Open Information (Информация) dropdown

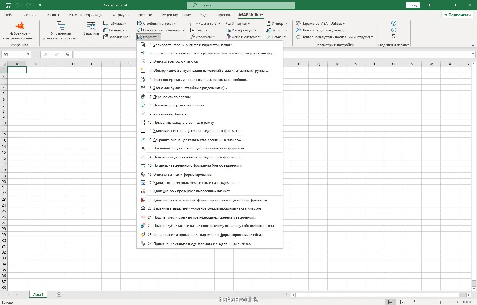click(x=241, y=30)
